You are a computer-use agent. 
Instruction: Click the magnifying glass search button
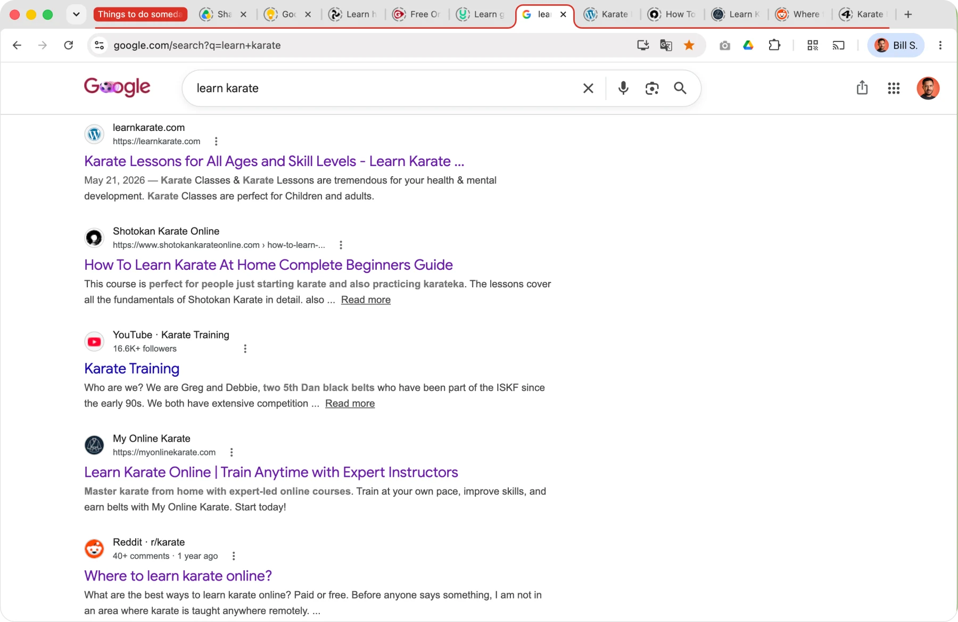tap(680, 88)
